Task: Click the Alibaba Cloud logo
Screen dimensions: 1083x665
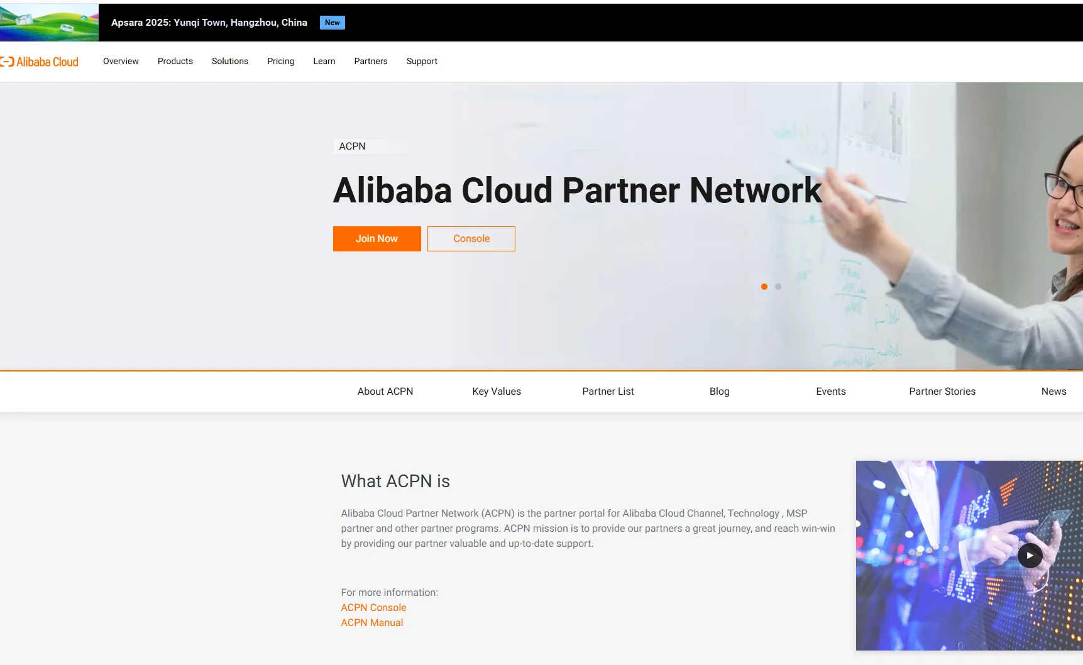Action: pos(39,62)
